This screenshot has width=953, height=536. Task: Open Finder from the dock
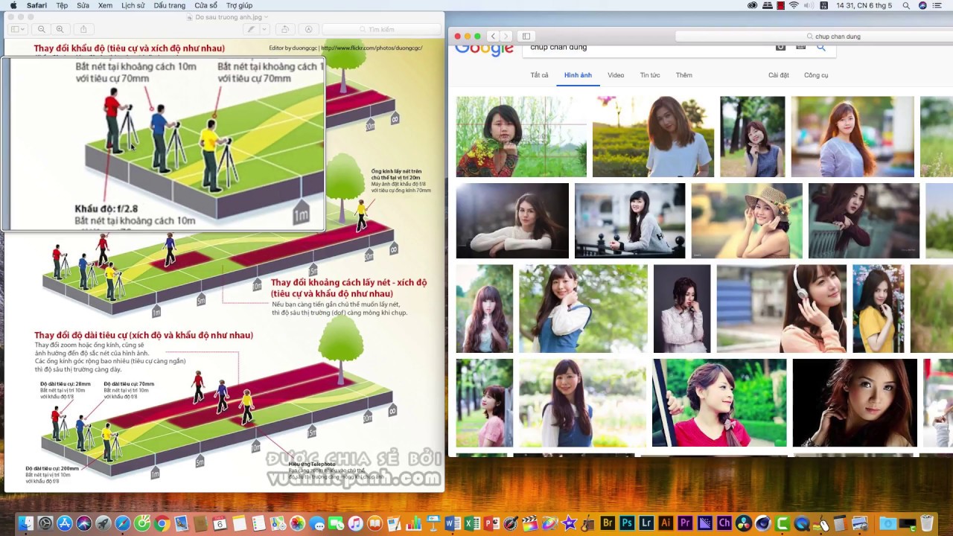tap(26, 523)
